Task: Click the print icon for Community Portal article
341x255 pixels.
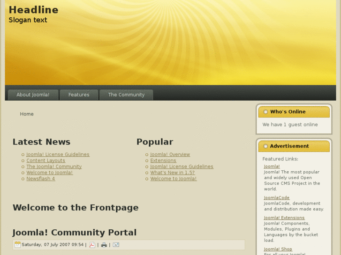Action: coord(104,245)
